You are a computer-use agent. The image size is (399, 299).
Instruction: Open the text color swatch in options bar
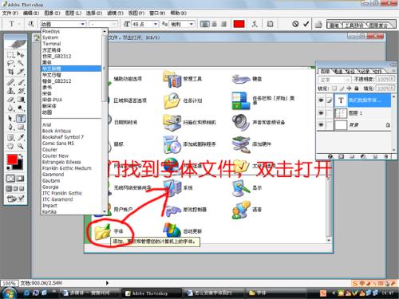(x=239, y=24)
